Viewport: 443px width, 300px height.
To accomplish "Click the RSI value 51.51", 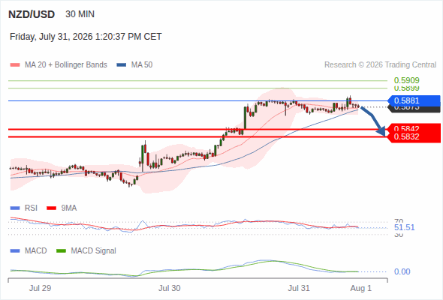I will click(x=404, y=227).
